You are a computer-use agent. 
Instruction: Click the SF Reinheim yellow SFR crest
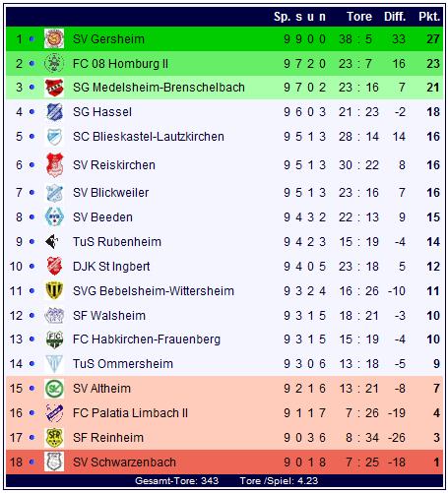click(54, 438)
